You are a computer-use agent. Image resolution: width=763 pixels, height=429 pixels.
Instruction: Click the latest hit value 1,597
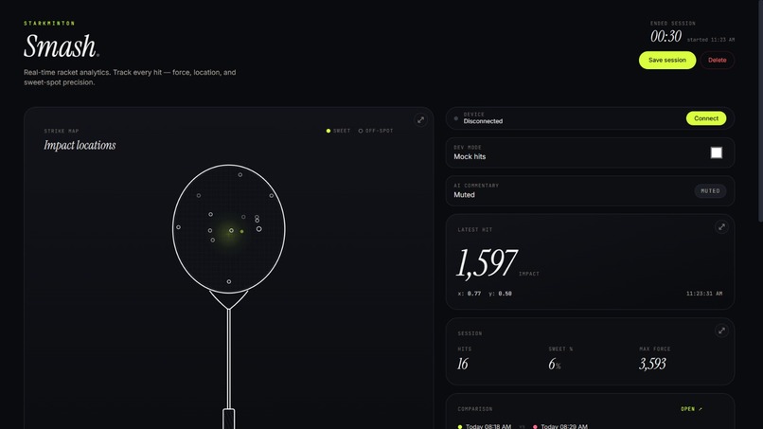(486, 263)
